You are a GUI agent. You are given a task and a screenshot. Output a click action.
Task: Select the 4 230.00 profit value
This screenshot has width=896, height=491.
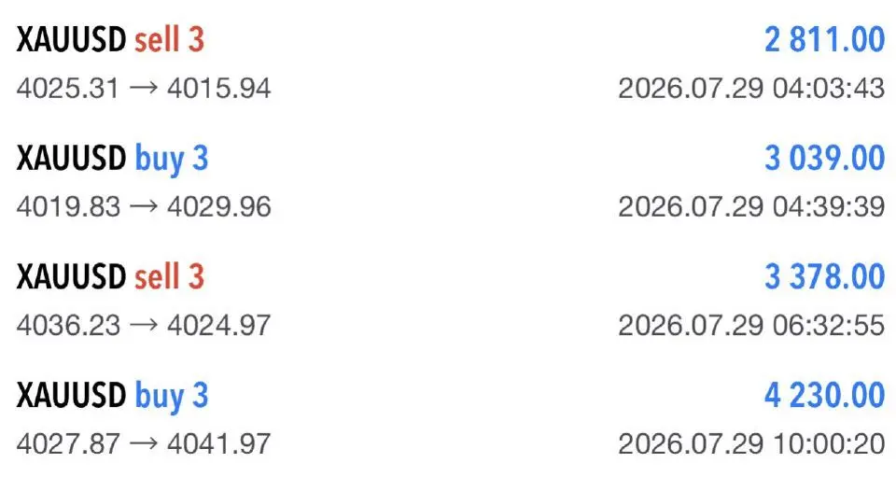click(x=824, y=396)
